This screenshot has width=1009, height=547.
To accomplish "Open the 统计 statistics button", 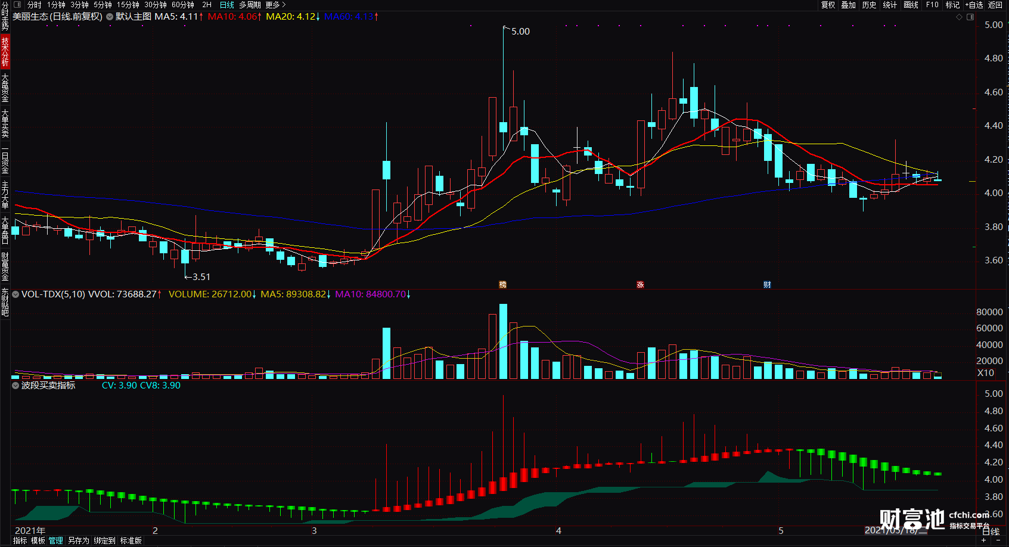I will click(x=890, y=5).
